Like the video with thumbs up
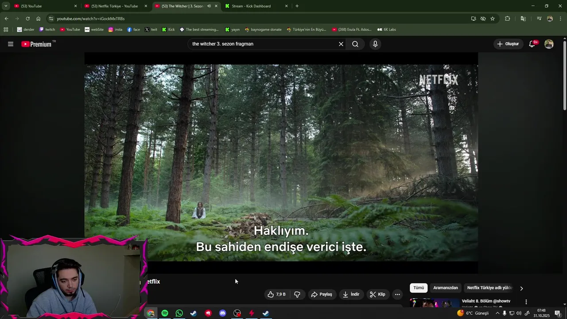 (277, 294)
